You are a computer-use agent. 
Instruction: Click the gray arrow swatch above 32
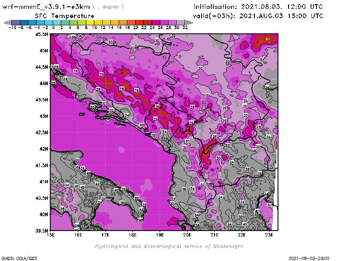pos(189,23)
